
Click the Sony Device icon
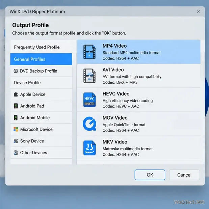[x=16, y=141]
